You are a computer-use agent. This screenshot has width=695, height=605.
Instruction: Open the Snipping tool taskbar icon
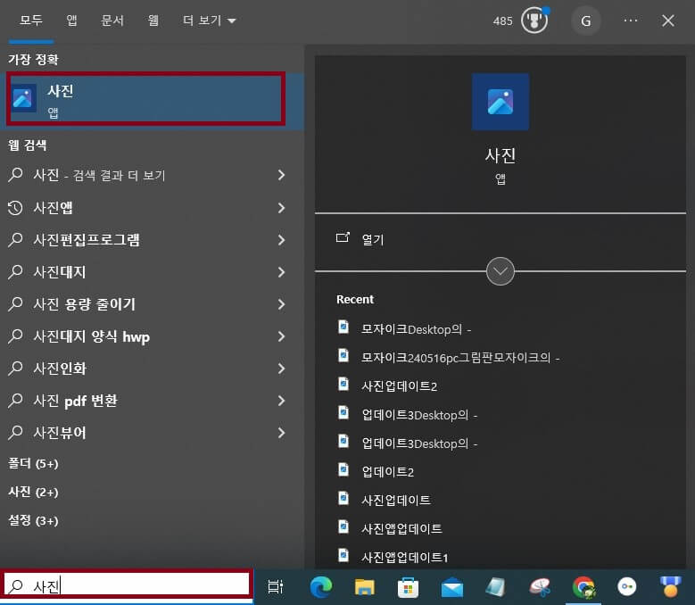tap(540, 587)
